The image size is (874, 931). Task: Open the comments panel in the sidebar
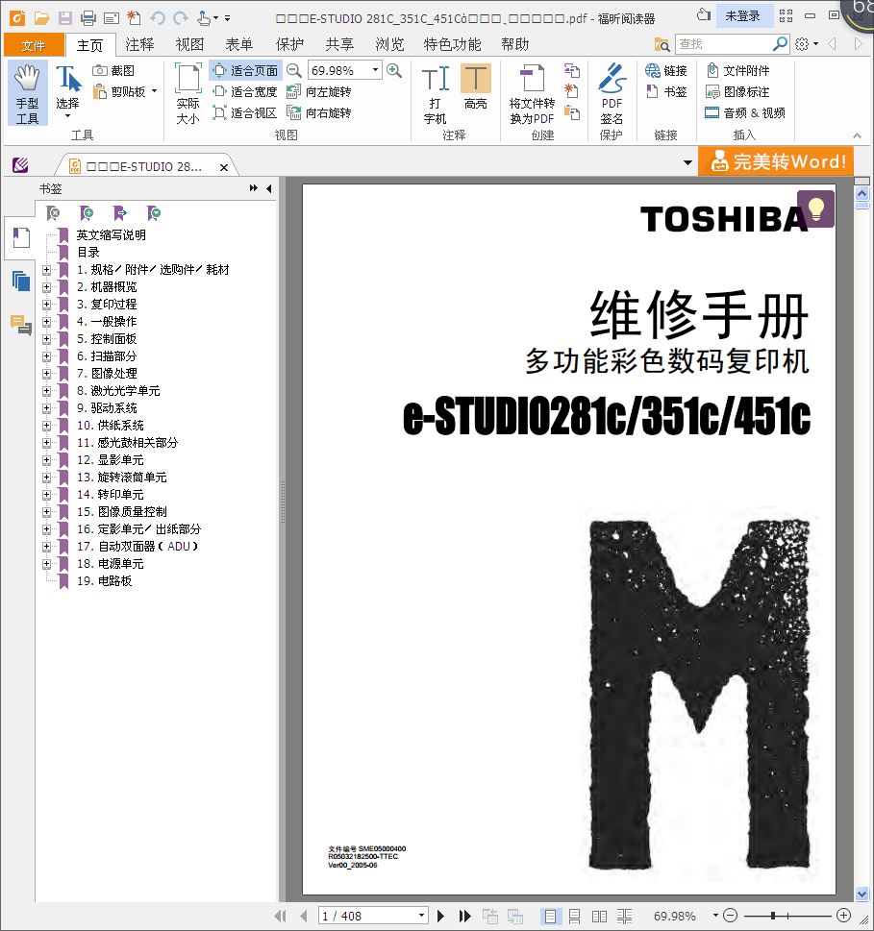point(21,325)
